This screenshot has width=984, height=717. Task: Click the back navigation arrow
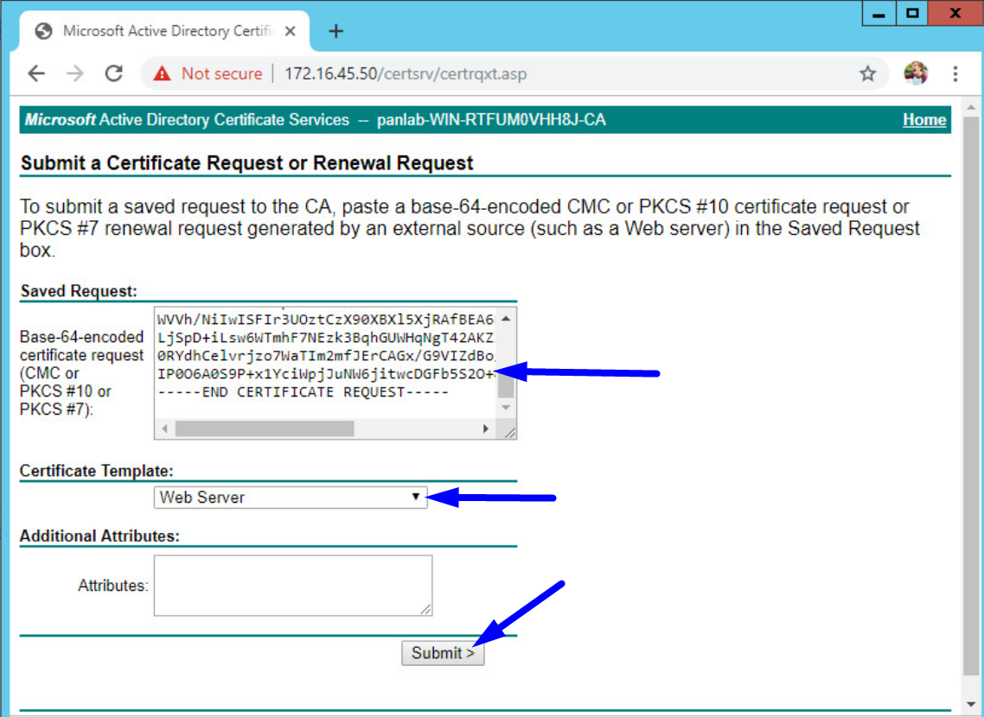pyautogui.click(x=36, y=73)
